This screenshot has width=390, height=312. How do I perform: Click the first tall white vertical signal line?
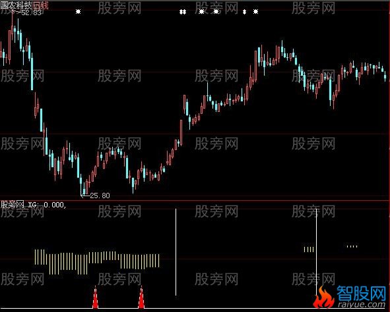[176, 252]
